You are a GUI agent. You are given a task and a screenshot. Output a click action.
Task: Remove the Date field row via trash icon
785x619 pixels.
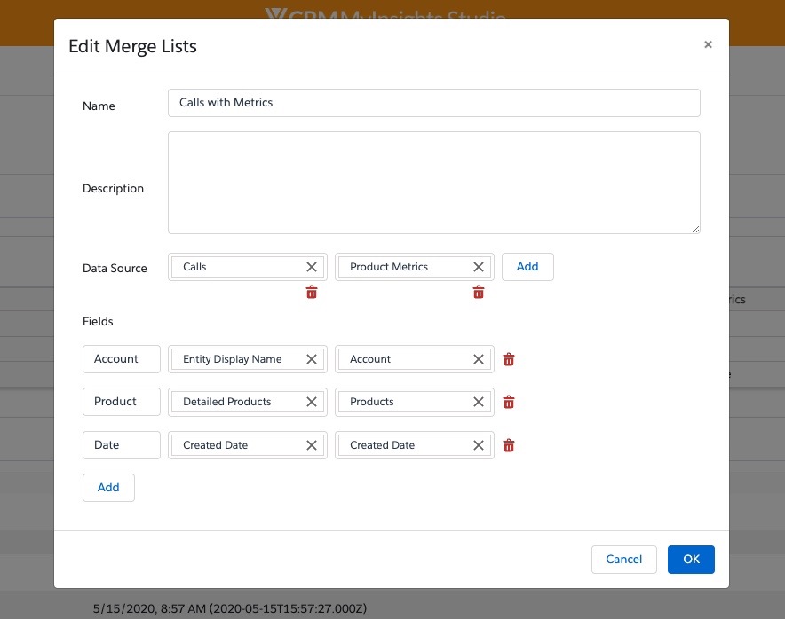[509, 445]
